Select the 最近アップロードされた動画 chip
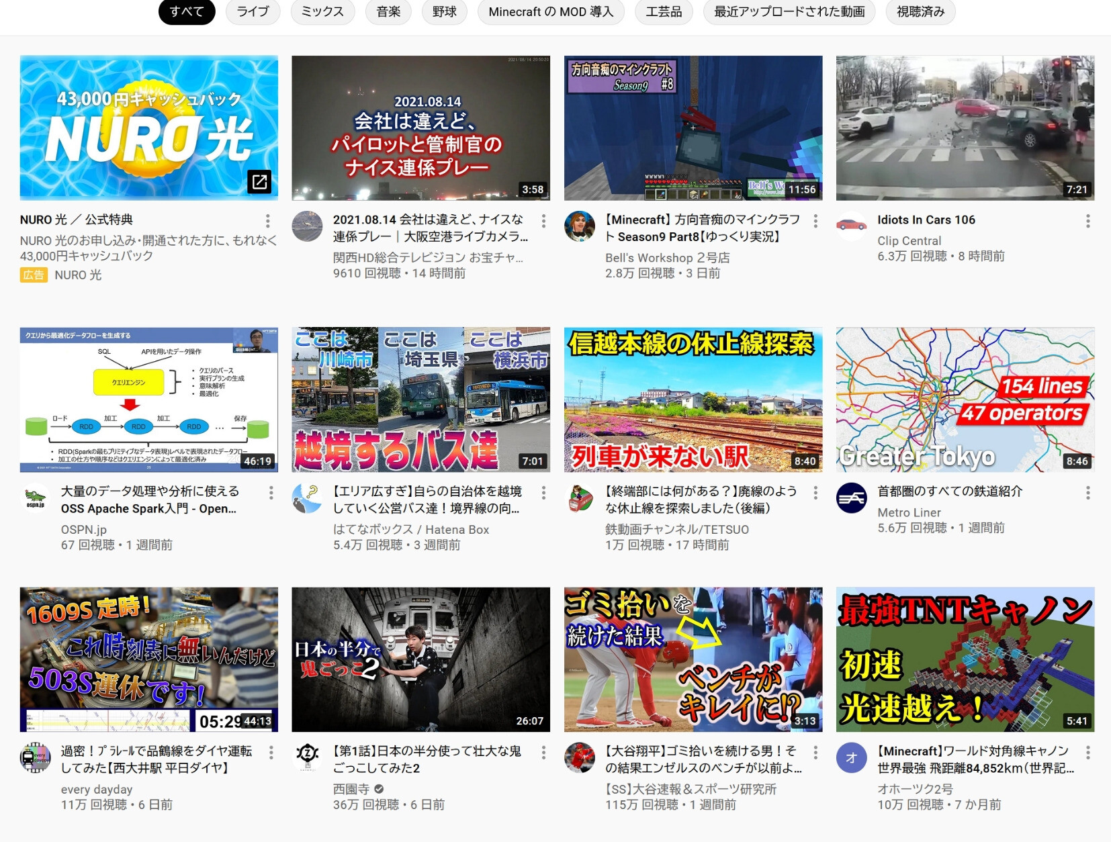This screenshot has height=842, width=1111. (x=789, y=11)
